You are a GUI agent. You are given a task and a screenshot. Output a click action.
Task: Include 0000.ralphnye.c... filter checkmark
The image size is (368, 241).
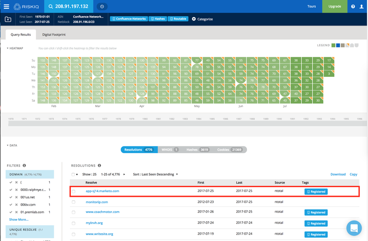(11, 189)
